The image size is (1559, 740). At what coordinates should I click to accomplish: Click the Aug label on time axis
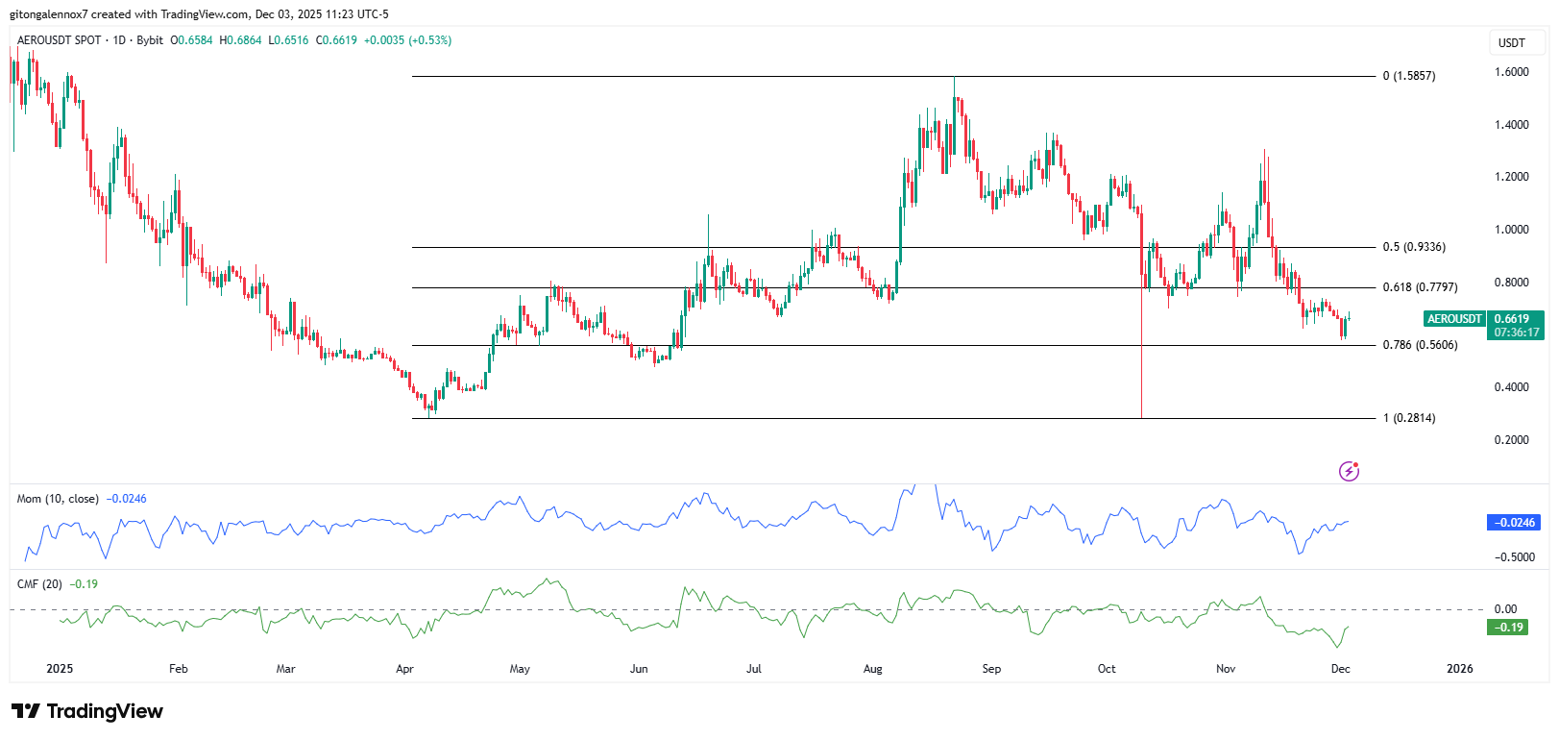(x=872, y=669)
